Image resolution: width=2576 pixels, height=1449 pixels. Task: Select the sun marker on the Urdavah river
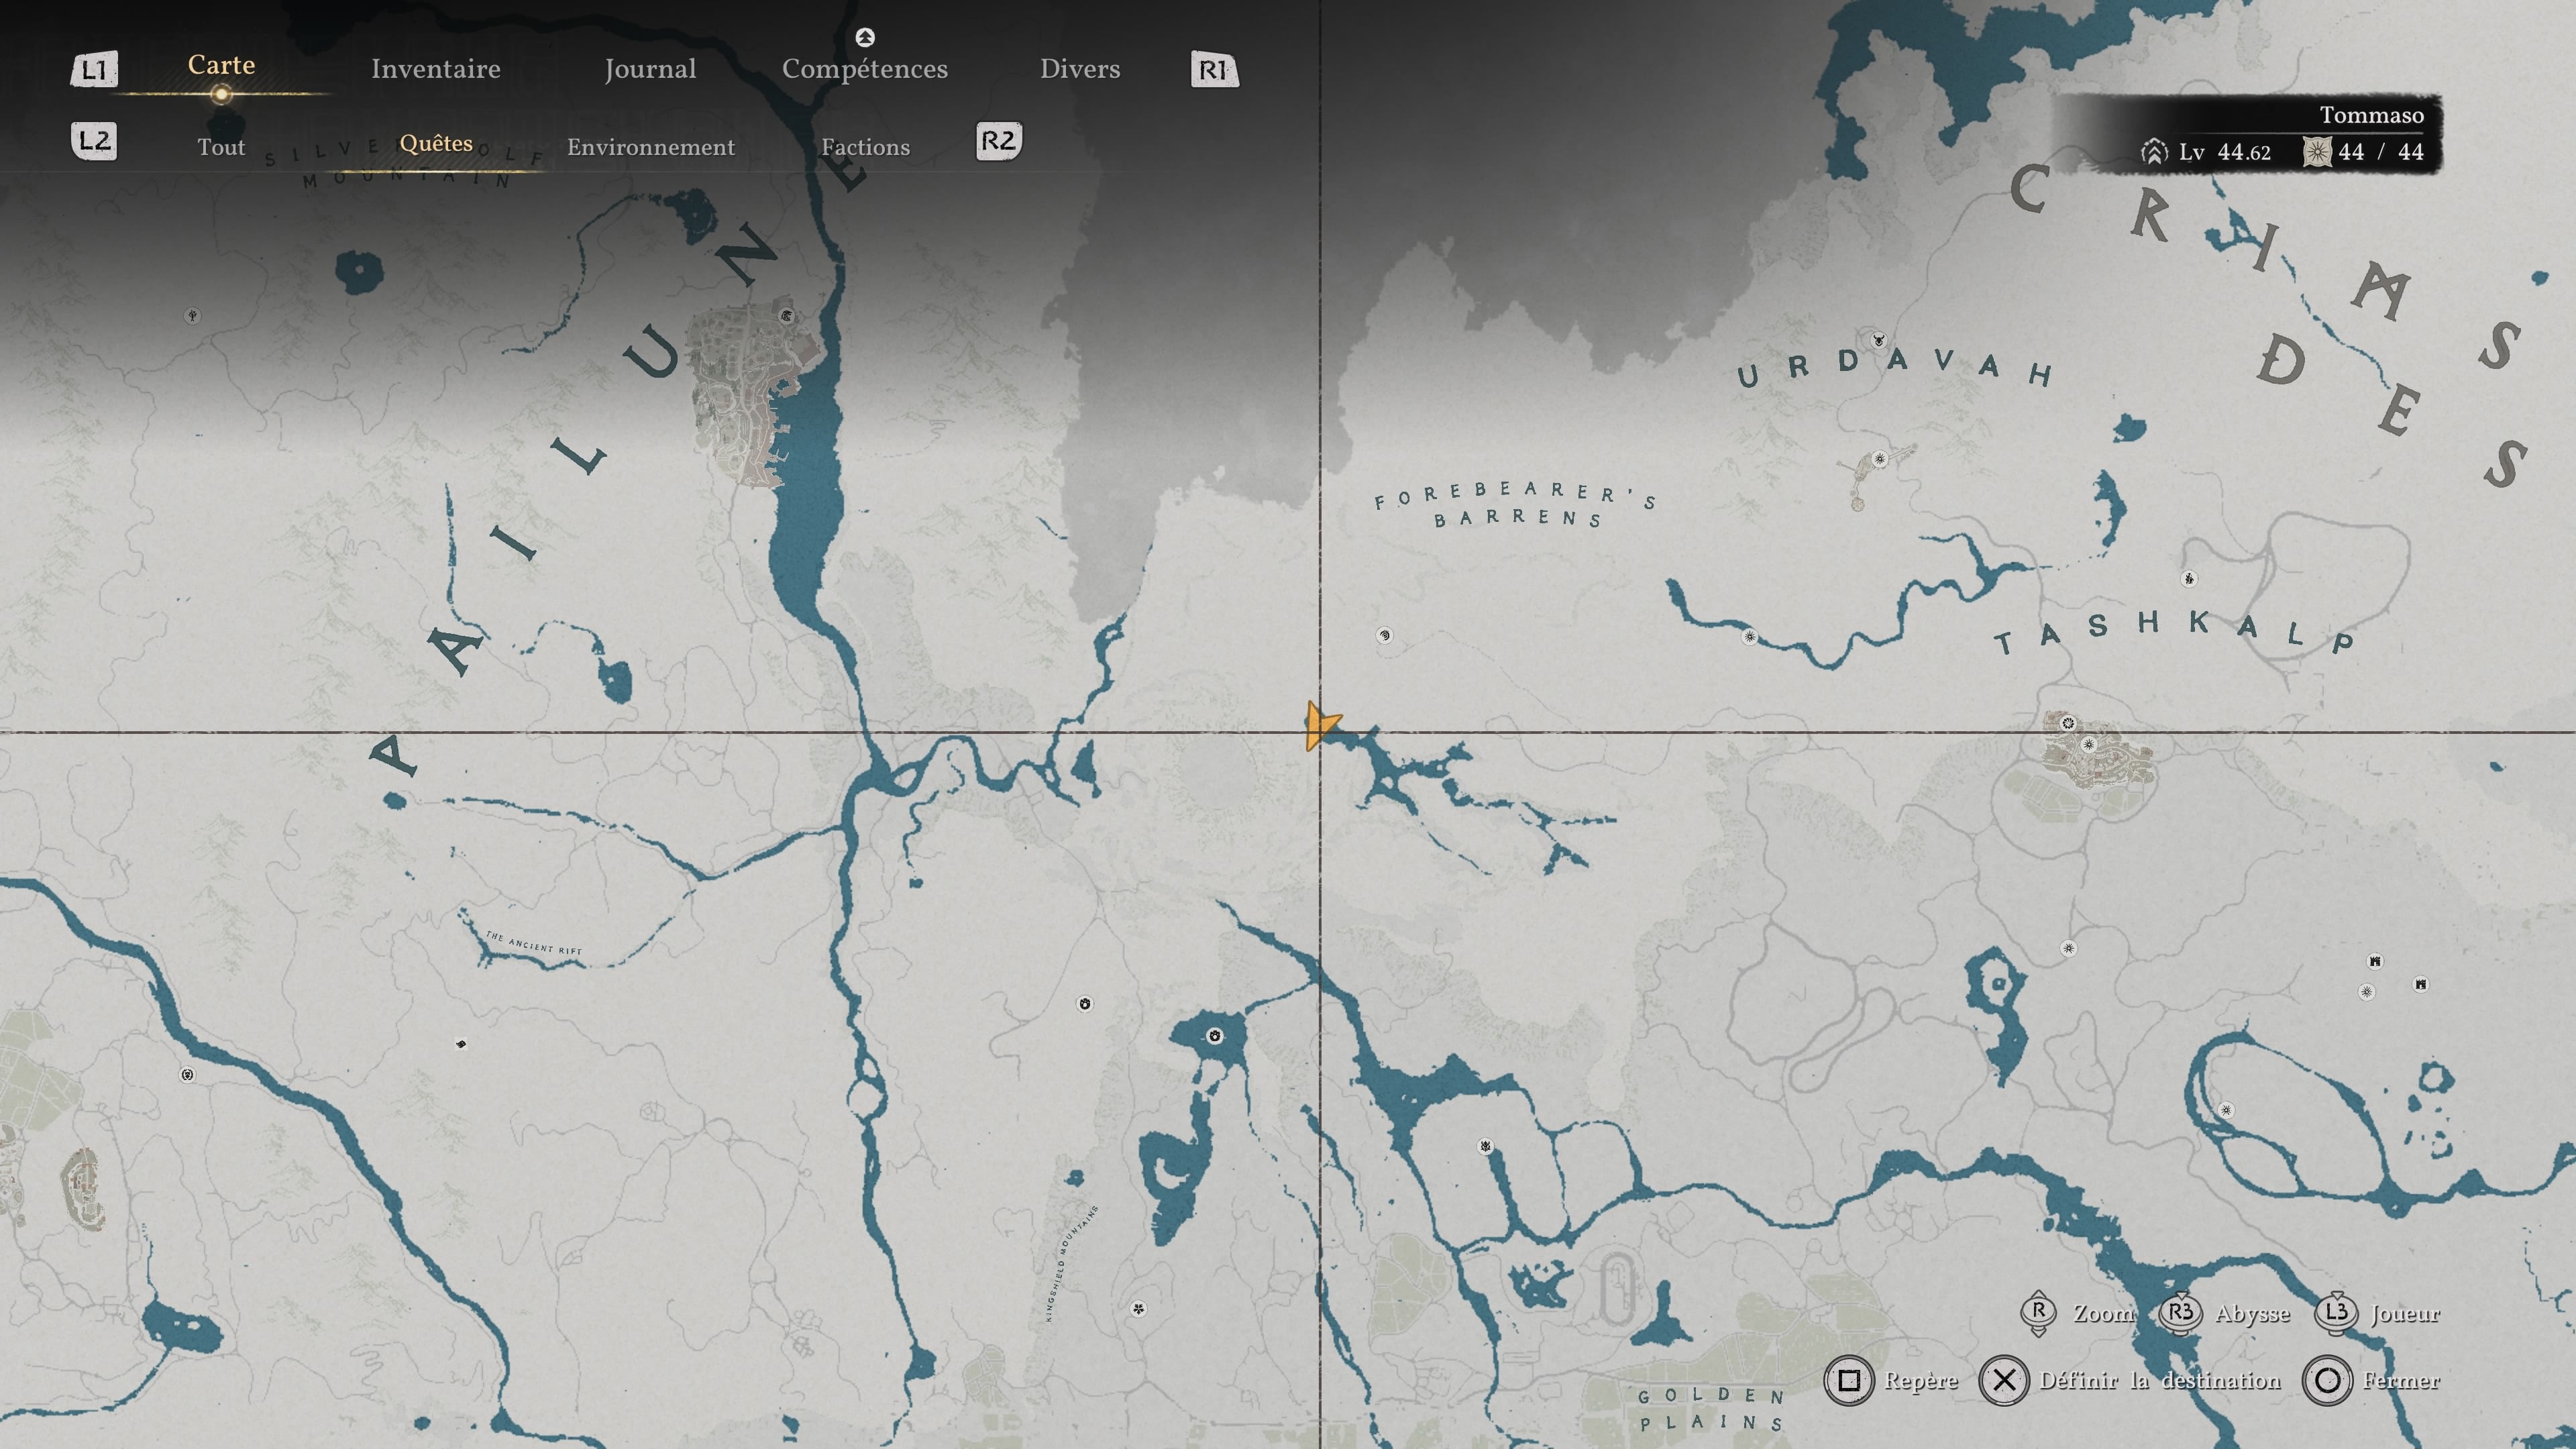coord(1749,637)
